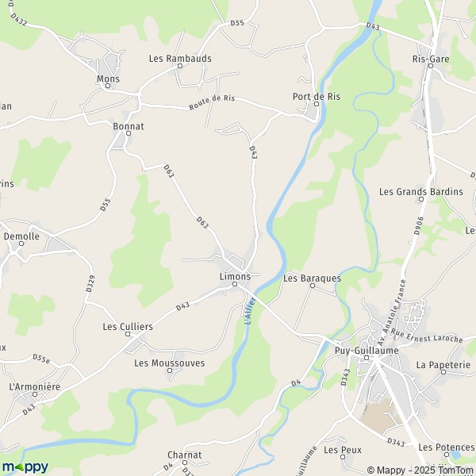Click the Limons town marker

coord(235,284)
